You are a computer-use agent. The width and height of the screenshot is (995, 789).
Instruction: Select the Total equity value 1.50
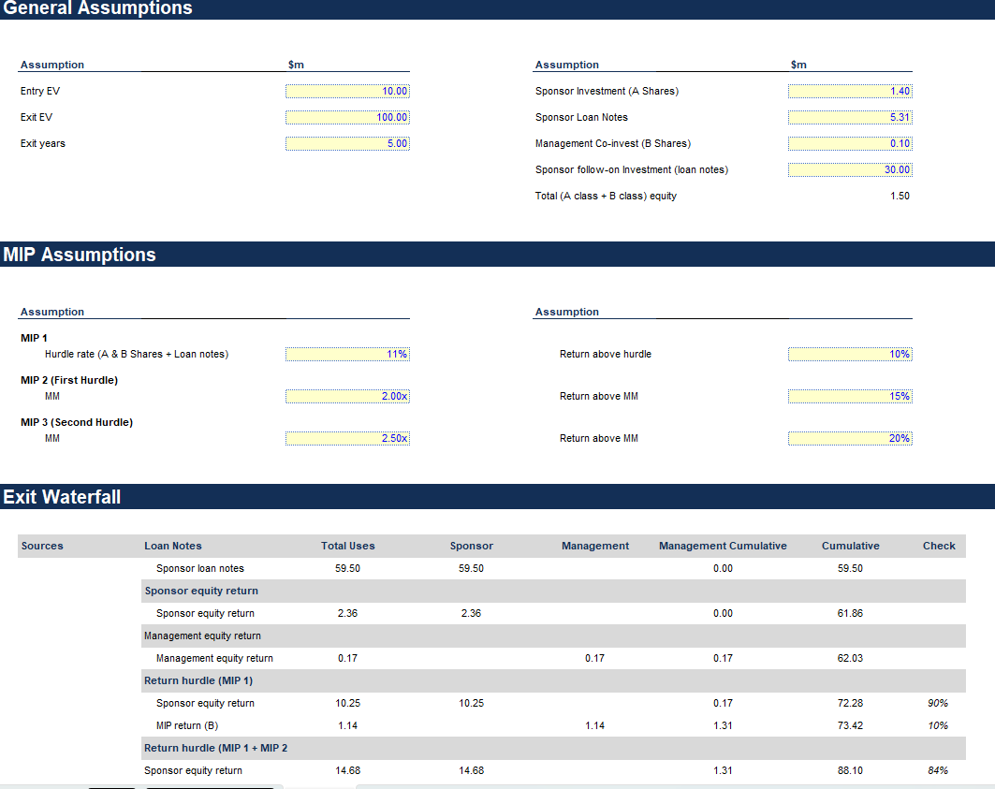pyautogui.click(x=900, y=197)
